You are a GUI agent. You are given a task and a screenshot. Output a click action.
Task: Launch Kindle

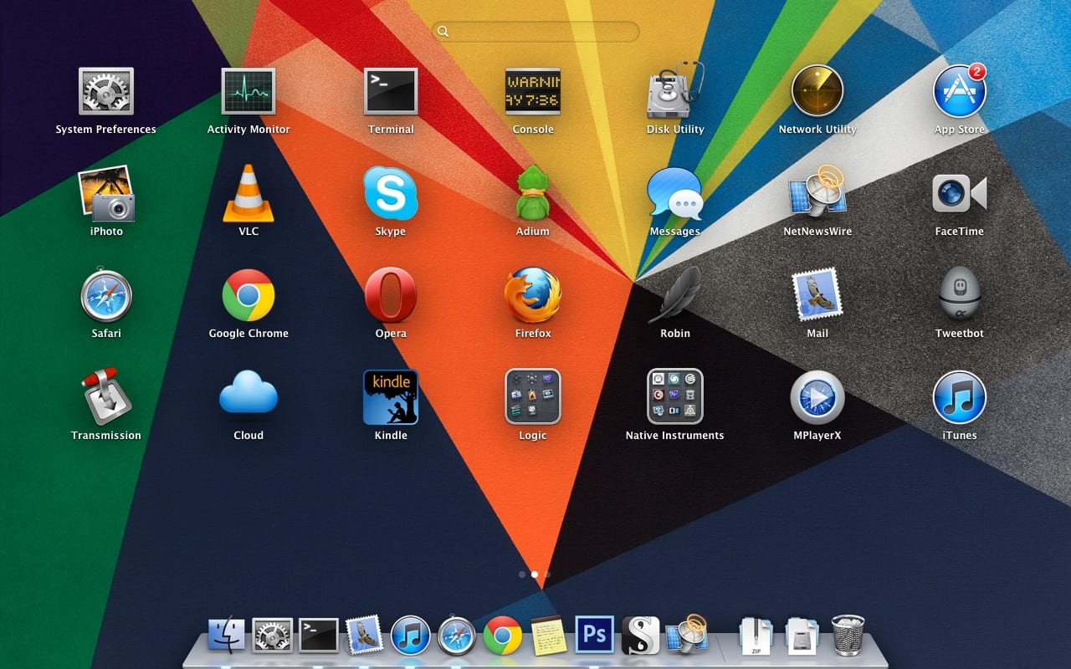(391, 397)
